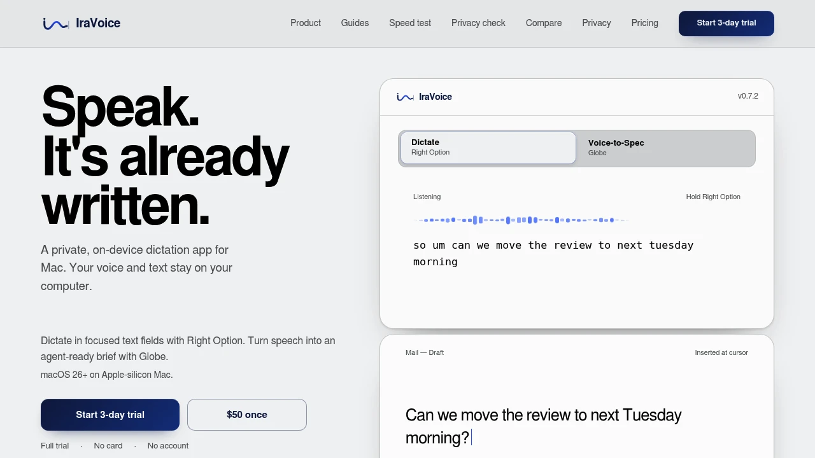The width and height of the screenshot is (815, 458).
Task: Click the 'Dictate in focused text fields' paragraph
Action: (x=188, y=349)
